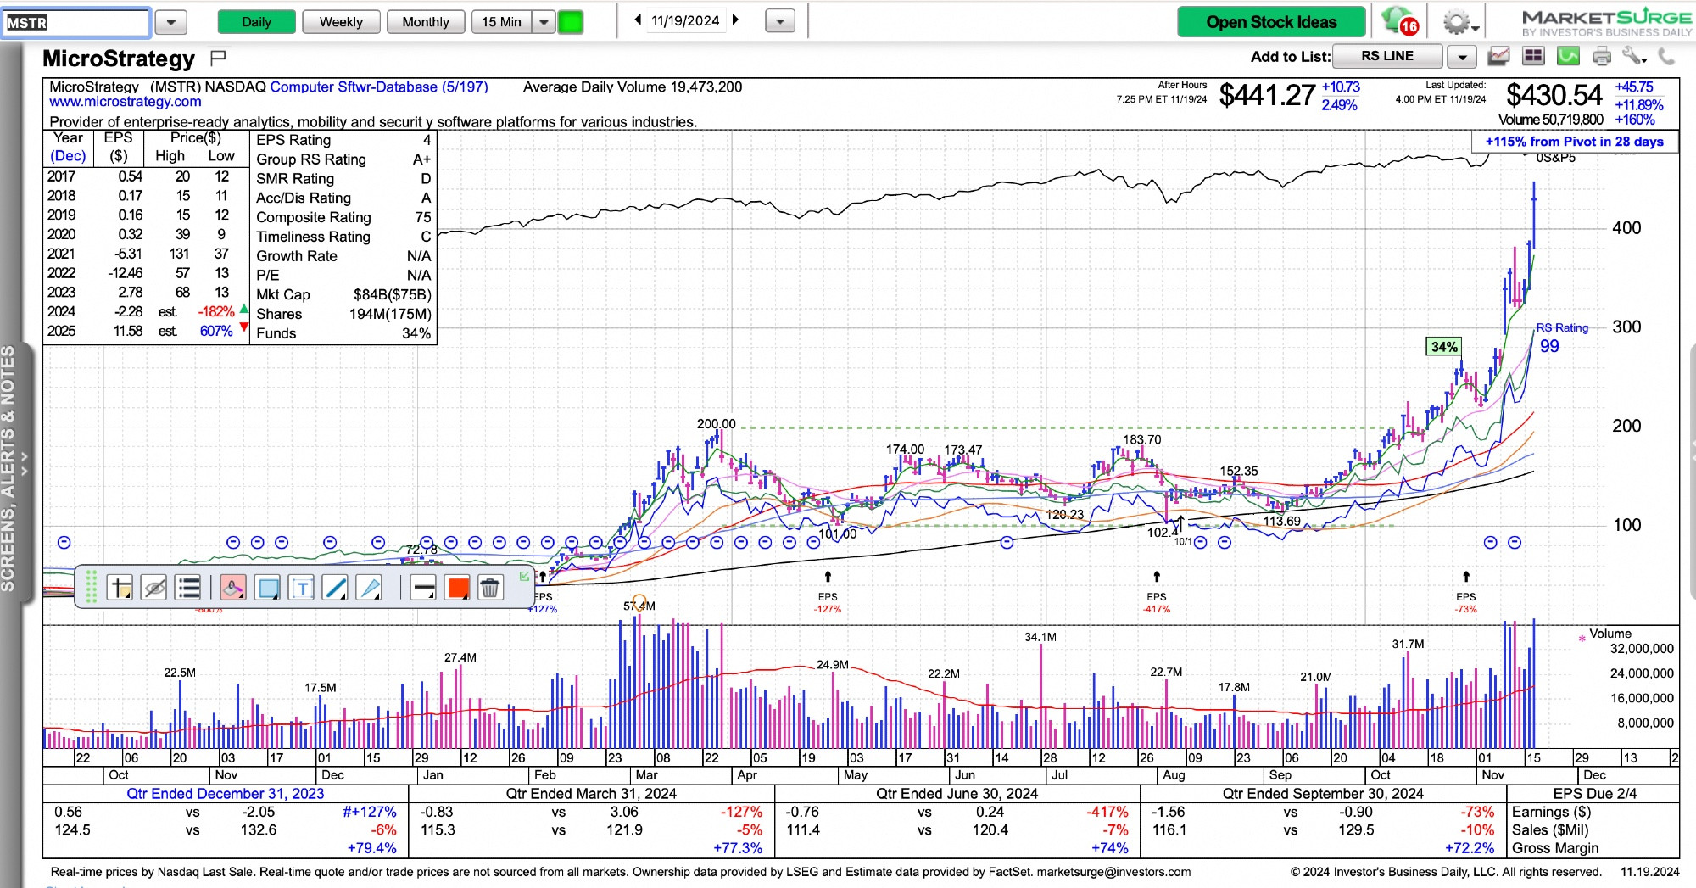
Task: Toggle the green real-time indicator button
Action: (571, 22)
